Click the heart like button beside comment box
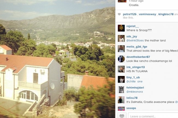 click(122, 115)
